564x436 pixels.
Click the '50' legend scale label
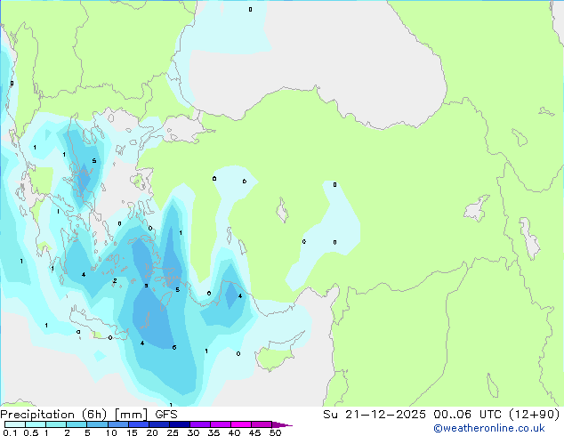[x=276, y=432]
